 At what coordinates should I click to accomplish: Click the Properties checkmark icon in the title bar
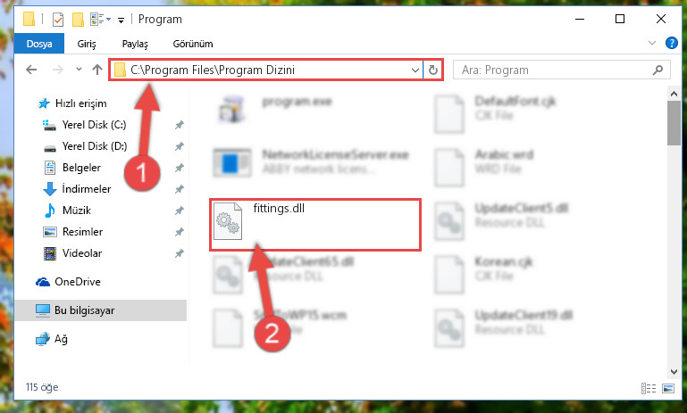pos(57,20)
